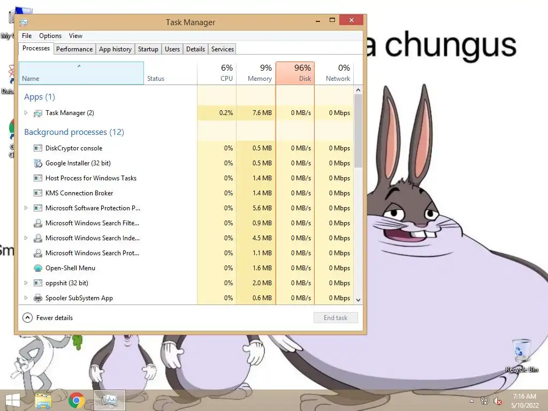
Task: Click the 5.6 MB memory value
Action: [x=262, y=208]
